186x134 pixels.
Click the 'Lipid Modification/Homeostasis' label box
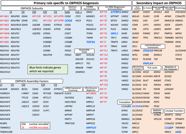[153, 46]
